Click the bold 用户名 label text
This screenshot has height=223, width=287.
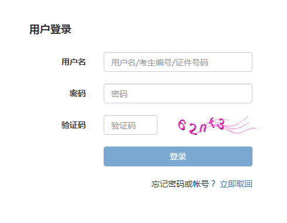(x=74, y=62)
